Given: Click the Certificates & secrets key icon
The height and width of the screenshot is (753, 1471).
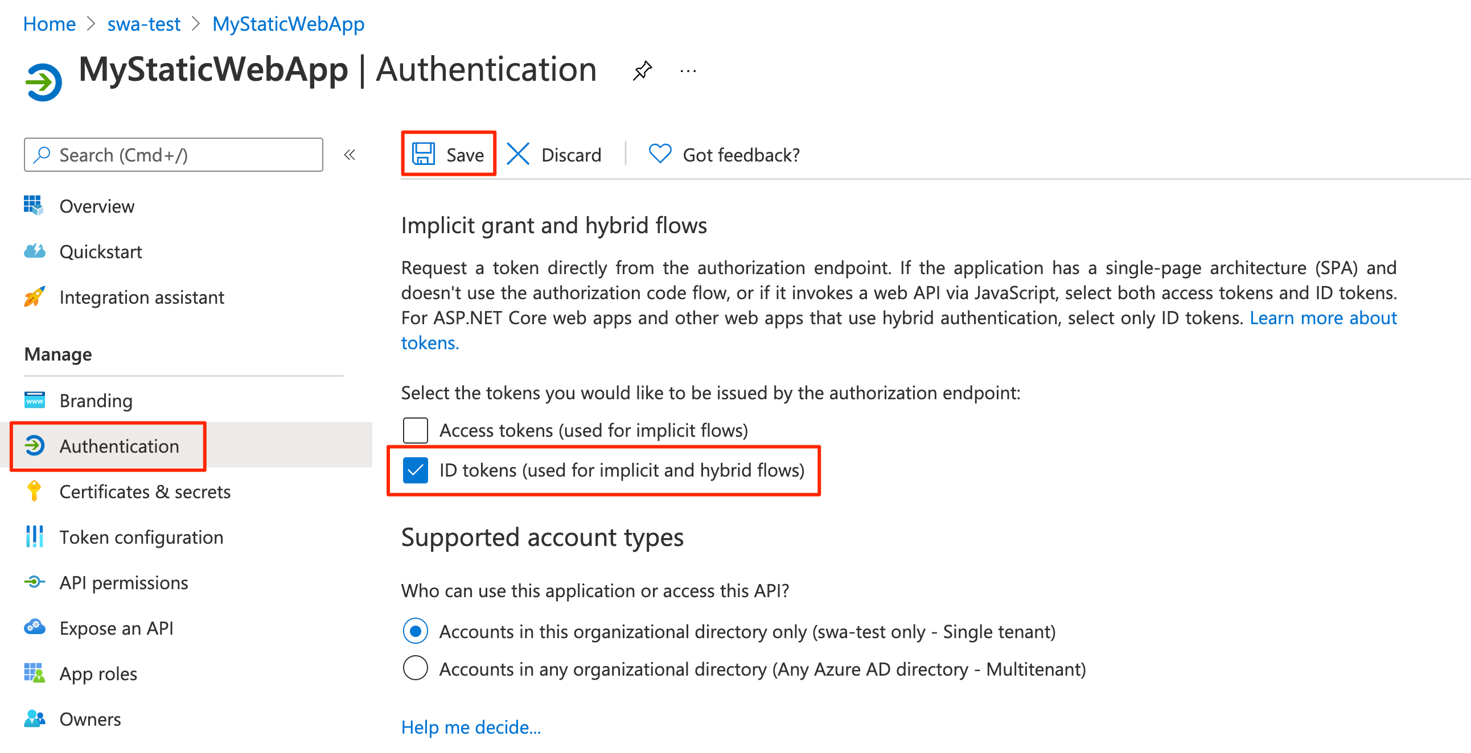Looking at the screenshot, I should pos(34,491).
